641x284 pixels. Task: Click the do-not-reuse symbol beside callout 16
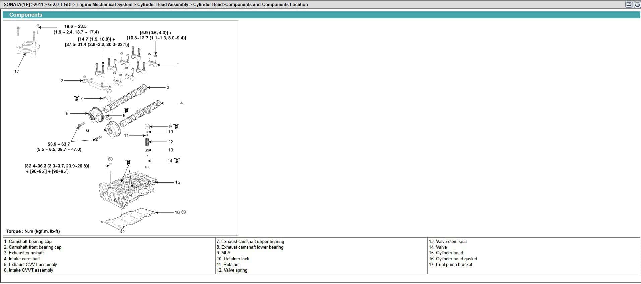(x=183, y=212)
